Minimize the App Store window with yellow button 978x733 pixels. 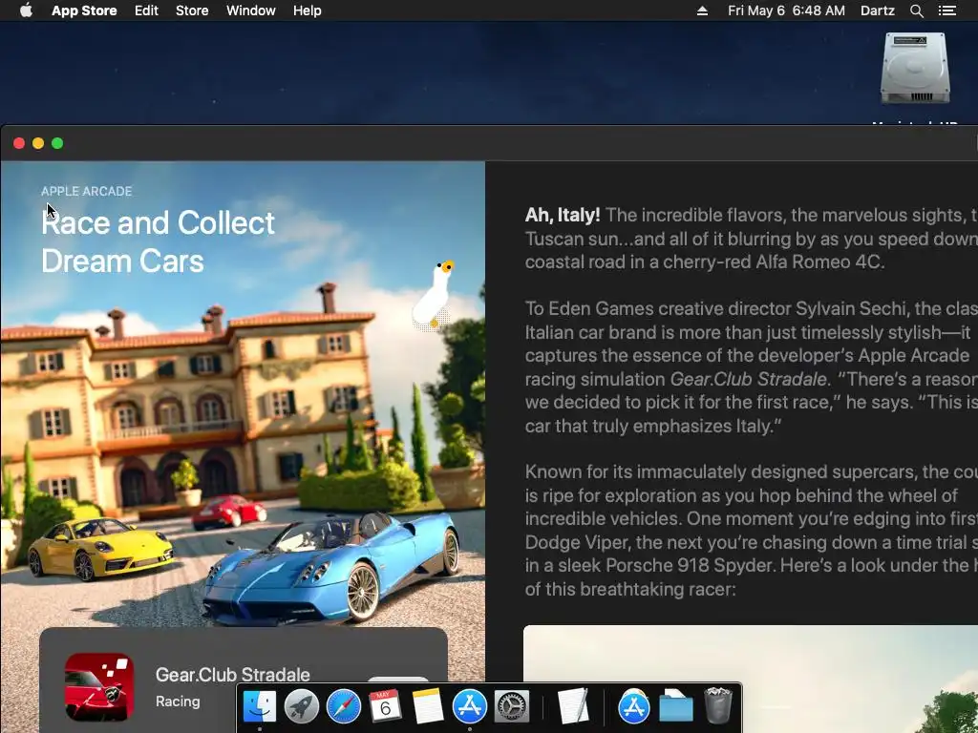[38, 143]
